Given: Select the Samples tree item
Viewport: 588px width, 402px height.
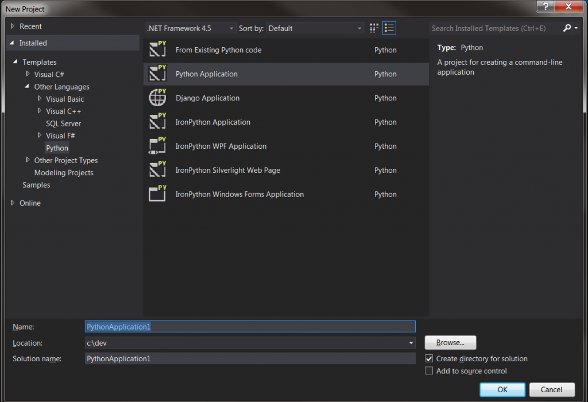Looking at the screenshot, I should (x=36, y=185).
